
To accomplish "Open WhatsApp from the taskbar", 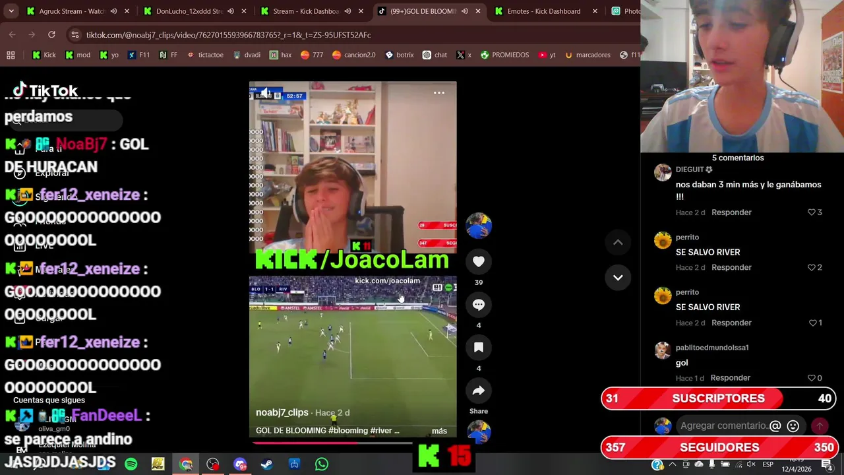I will pyautogui.click(x=322, y=464).
